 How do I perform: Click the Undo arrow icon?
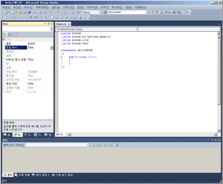click(x=51, y=12)
